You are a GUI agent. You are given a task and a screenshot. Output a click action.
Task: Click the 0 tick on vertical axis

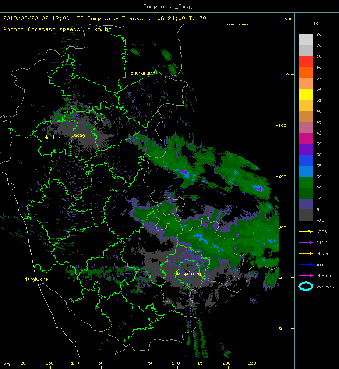click(287, 75)
